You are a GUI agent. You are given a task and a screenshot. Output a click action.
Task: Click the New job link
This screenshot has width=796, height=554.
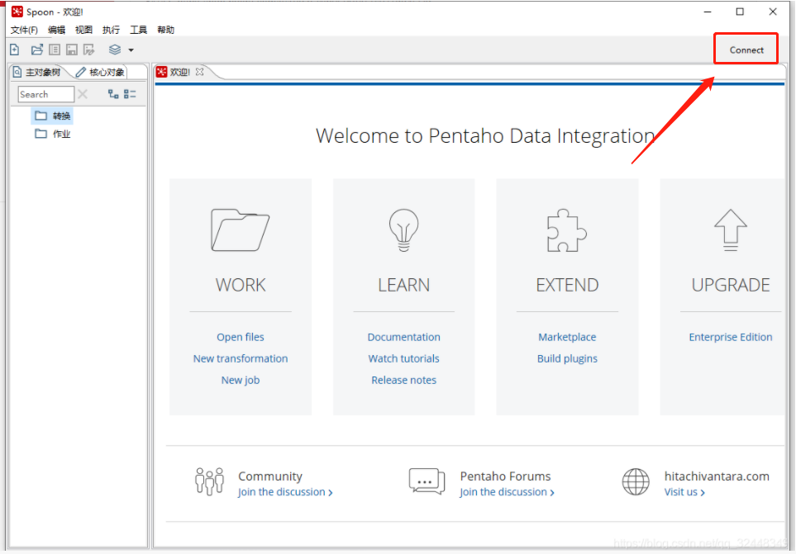tap(240, 380)
